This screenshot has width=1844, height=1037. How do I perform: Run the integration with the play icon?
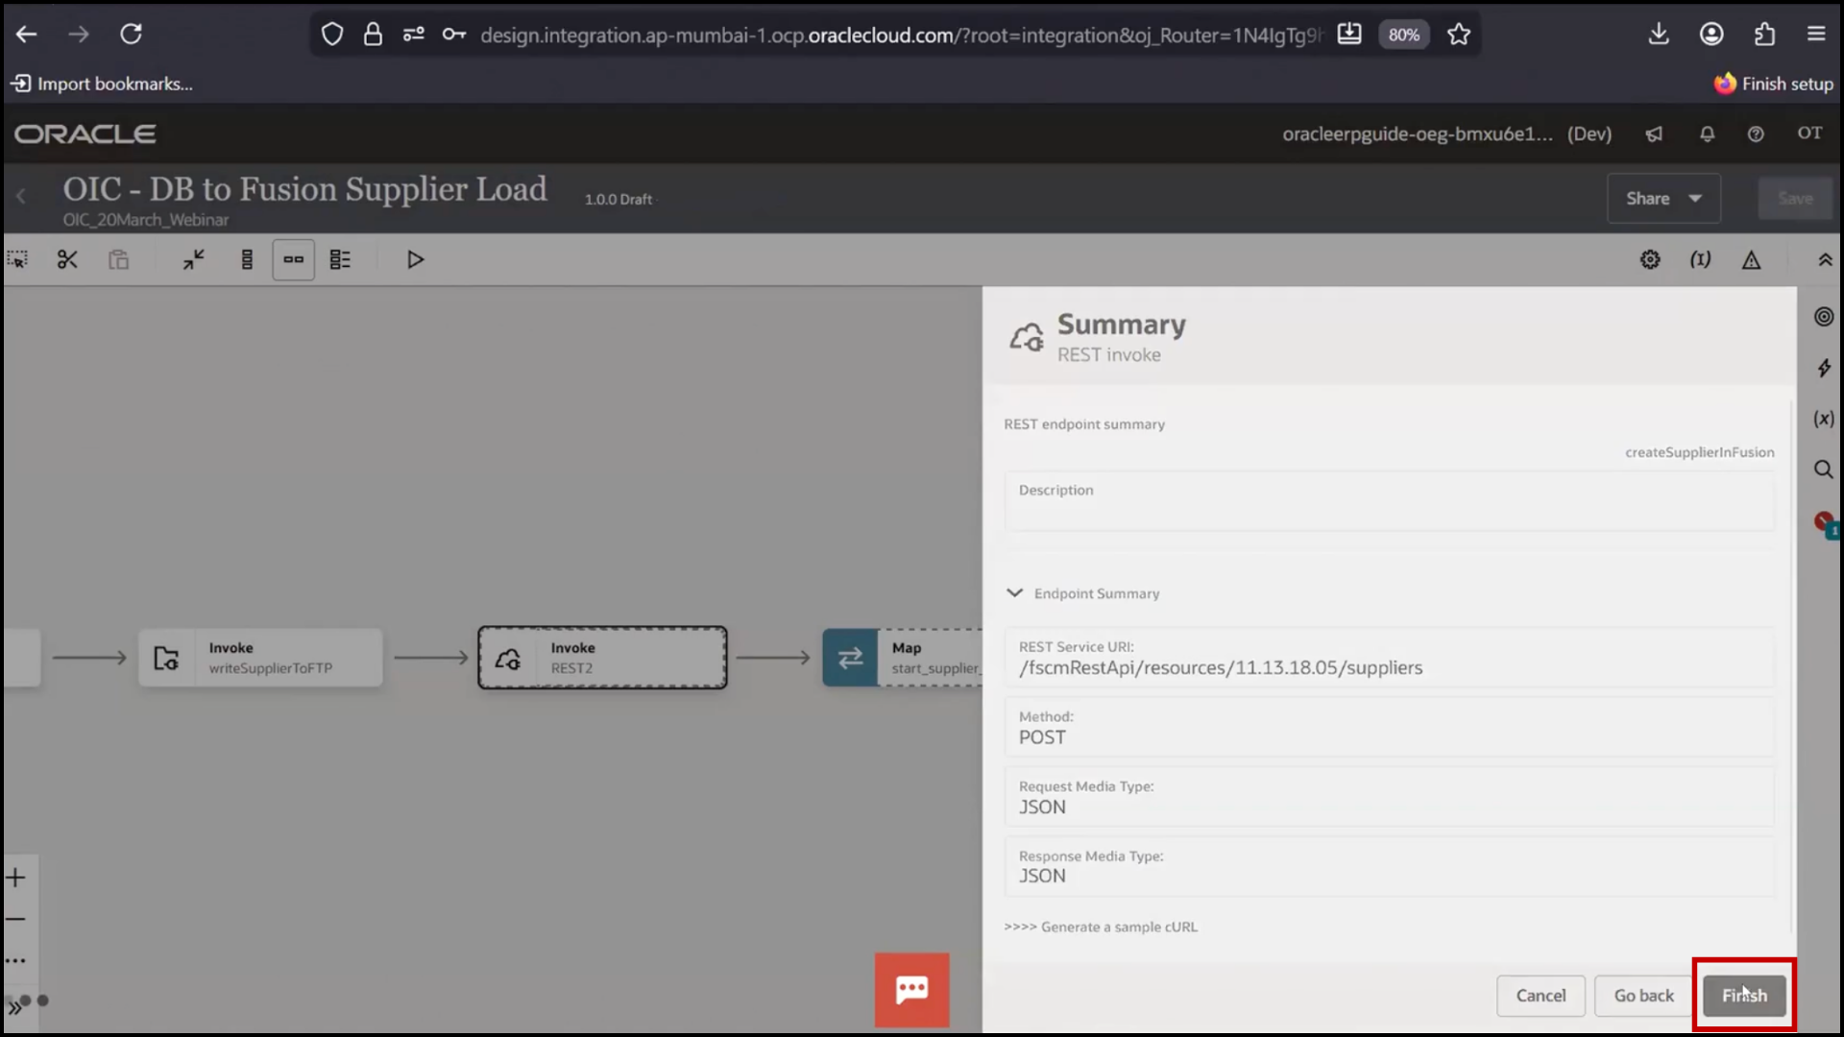(x=415, y=259)
